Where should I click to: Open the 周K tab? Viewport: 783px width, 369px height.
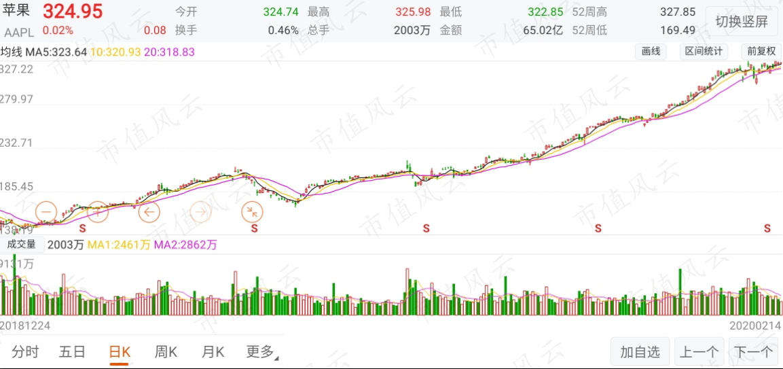pyautogui.click(x=166, y=352)
